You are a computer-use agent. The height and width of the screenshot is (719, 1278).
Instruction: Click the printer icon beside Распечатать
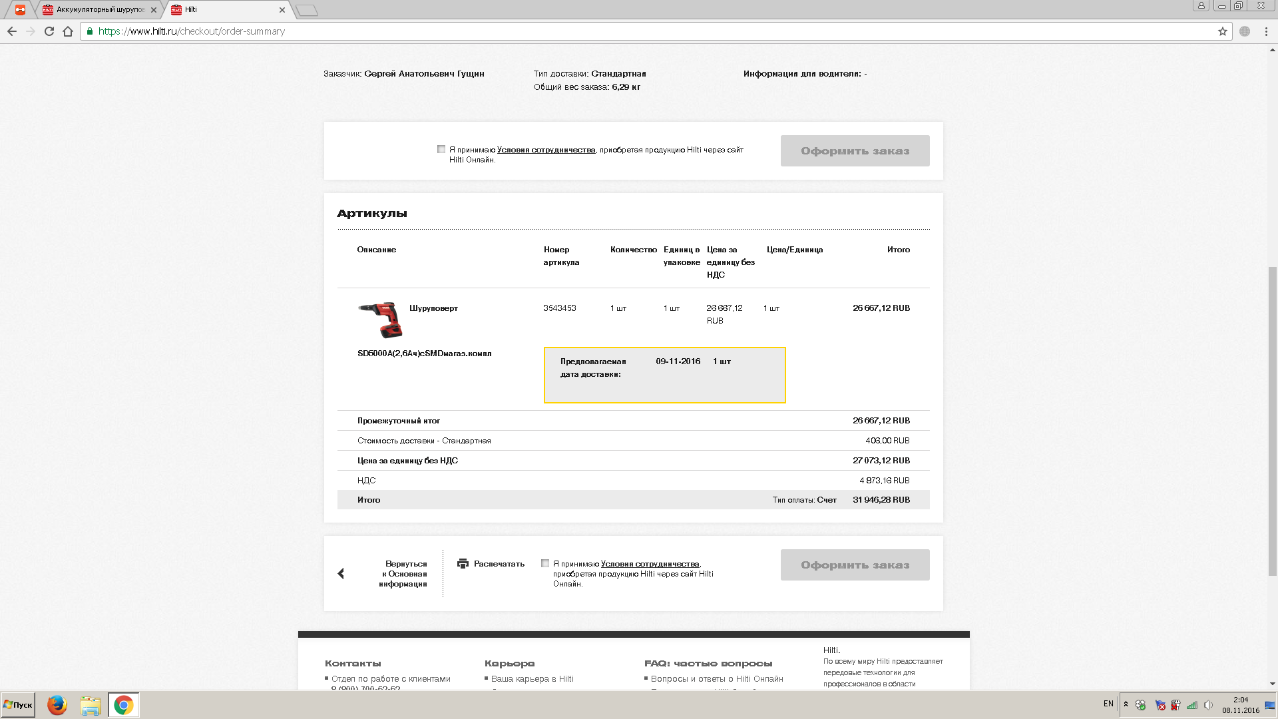click(x=463, y=564)
